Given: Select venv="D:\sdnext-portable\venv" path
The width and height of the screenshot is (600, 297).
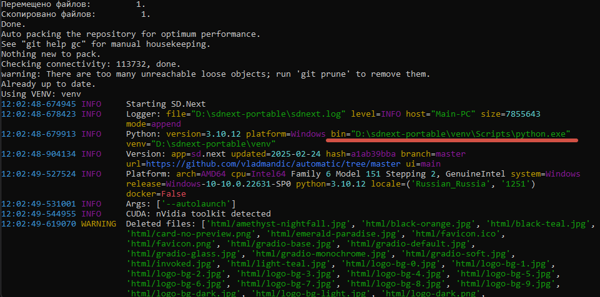Looking at the screenshot, I should 201,144.
